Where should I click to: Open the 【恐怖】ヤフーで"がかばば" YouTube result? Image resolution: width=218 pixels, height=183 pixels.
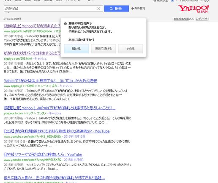pyautogui.click(x=43, y=155)
